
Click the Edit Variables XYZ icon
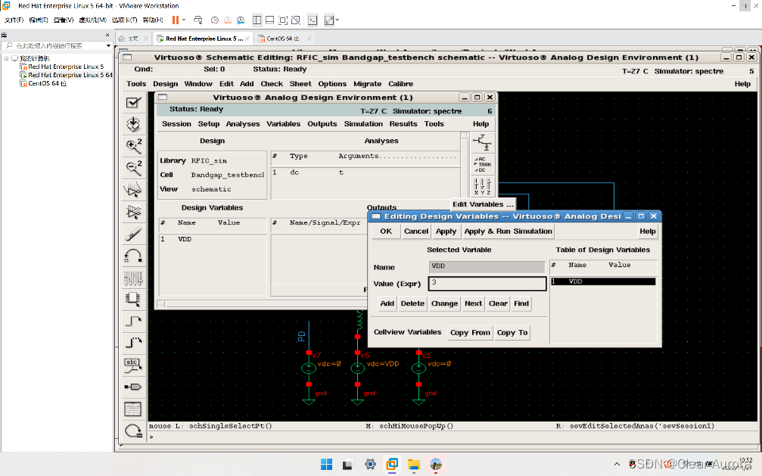pyautogui.click(x=483, y=186)
